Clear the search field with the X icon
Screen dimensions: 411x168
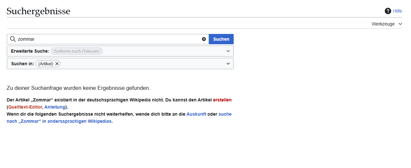[x=204, y=39]
